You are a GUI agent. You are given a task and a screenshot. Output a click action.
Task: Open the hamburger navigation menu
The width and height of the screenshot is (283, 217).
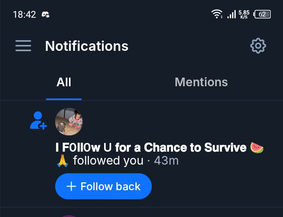(x=23, y=46)
